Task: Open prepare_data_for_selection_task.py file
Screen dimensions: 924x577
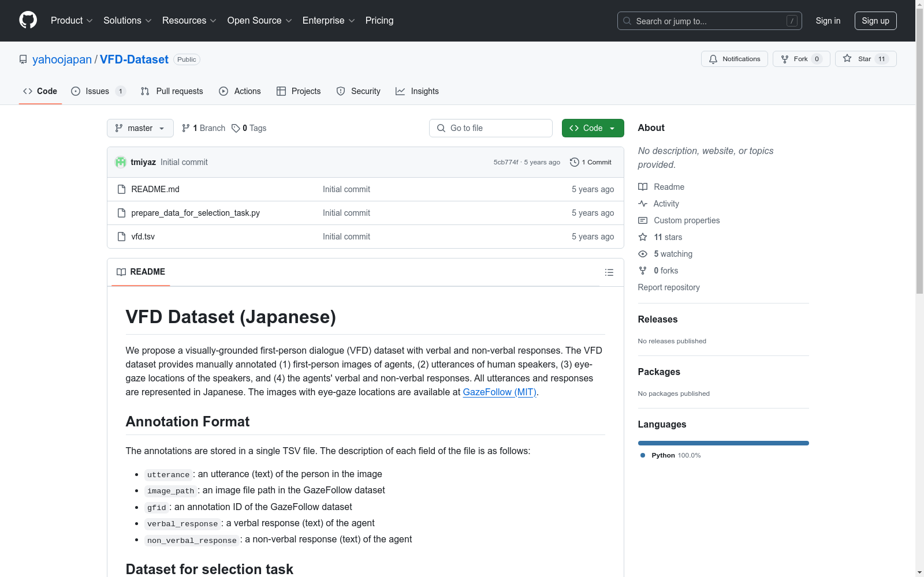Action: (x=195, y=213)
